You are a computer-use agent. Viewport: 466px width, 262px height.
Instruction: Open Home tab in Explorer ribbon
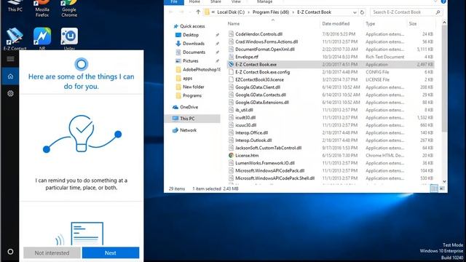(x=194, y=1)
